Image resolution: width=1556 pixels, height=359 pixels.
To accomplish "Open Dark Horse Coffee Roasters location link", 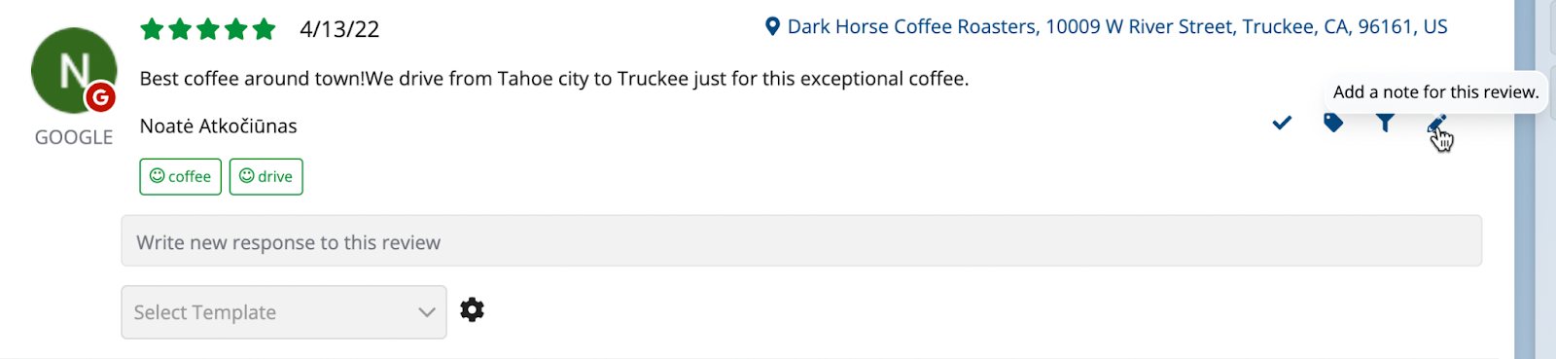I will point(1117,27).
